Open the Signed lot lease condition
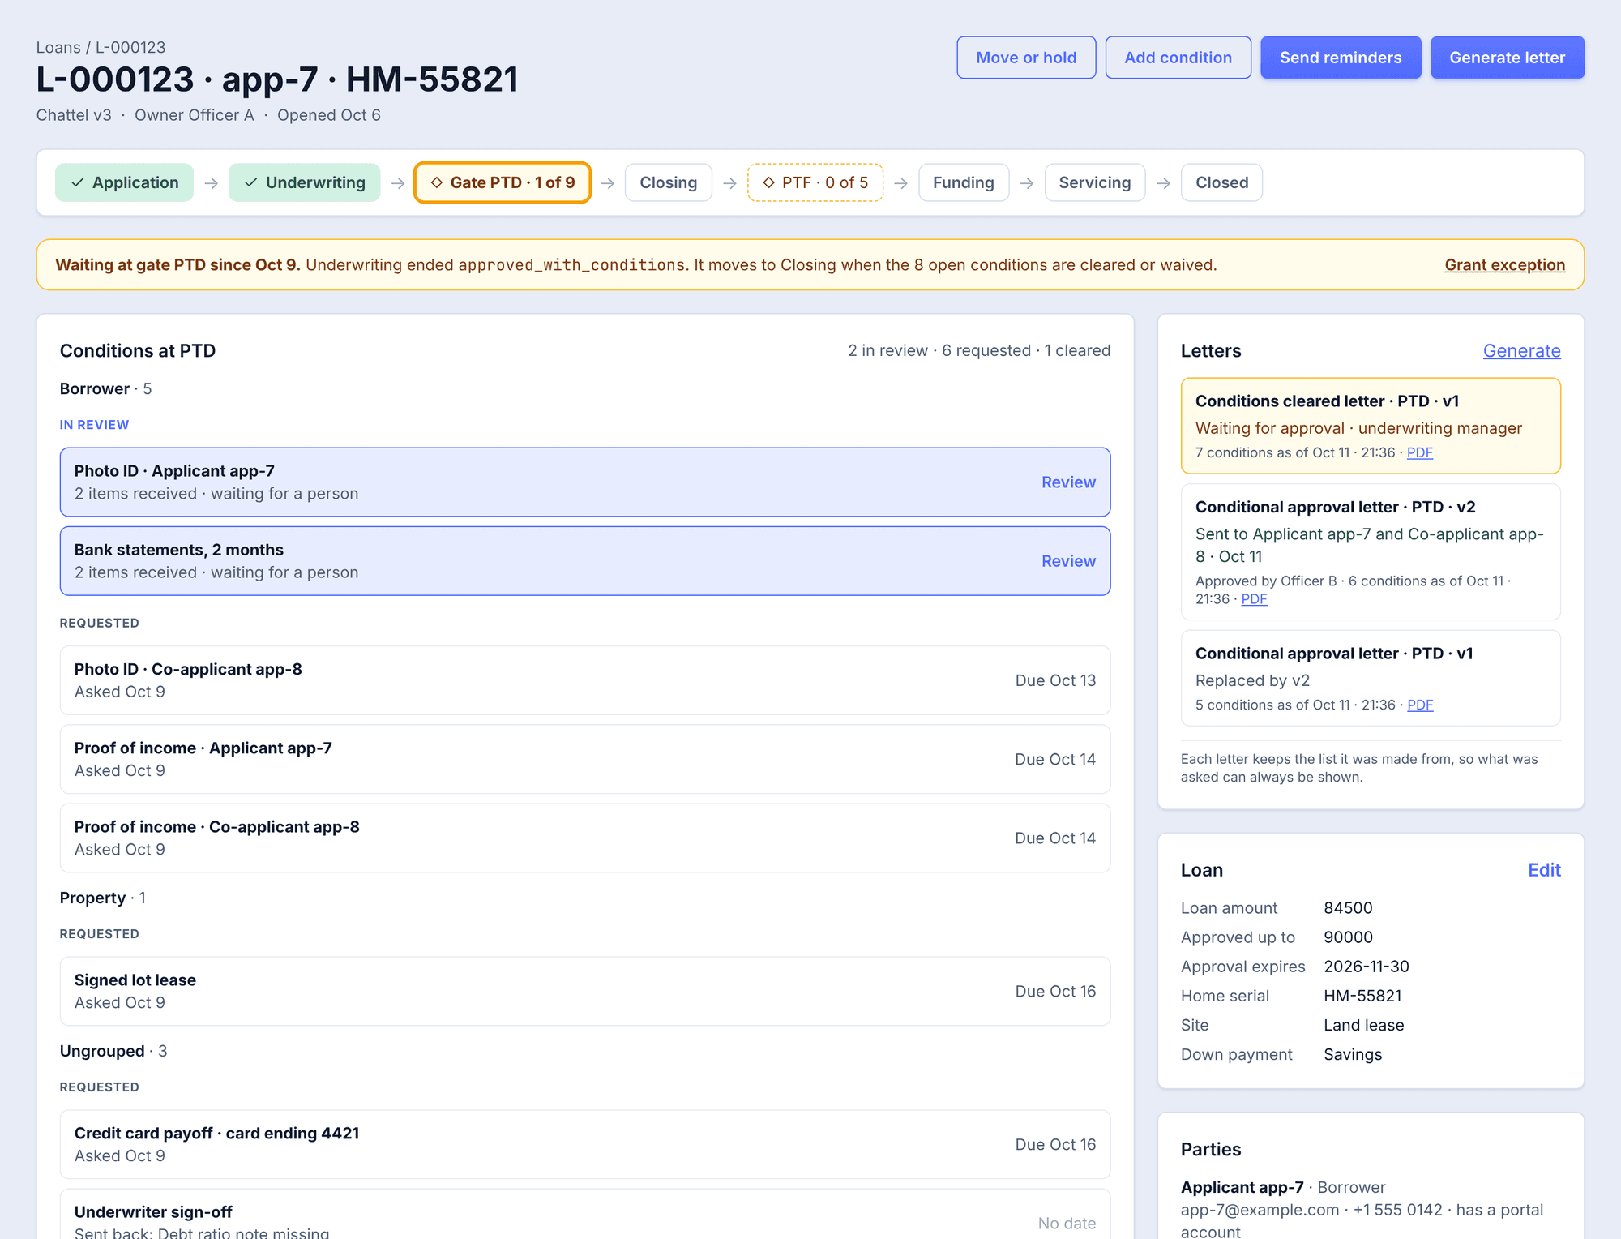 [584, 991]
